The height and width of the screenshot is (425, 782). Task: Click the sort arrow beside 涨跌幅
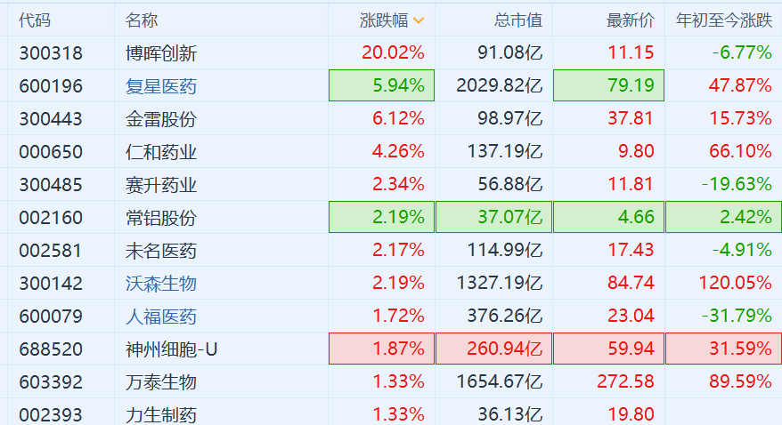[x=419, y=20]
